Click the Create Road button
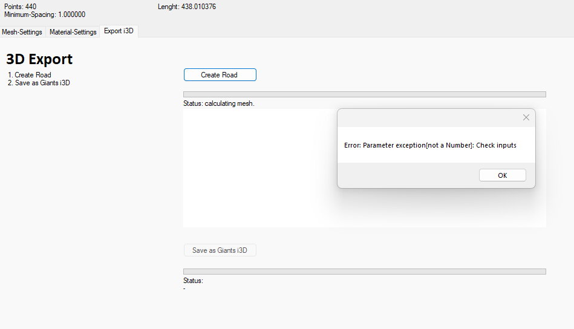This screenshot has height=329, width=574. pos(220,75)
